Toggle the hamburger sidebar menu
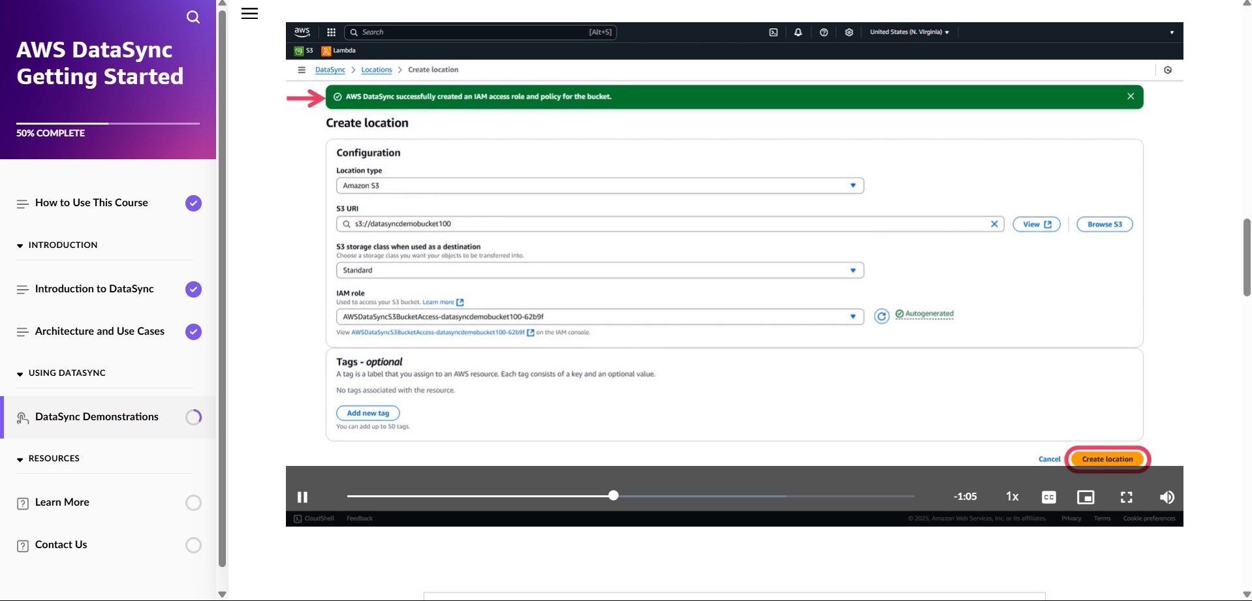The width and height of the screenshot is (1252, 601). (x=249, y=13)
